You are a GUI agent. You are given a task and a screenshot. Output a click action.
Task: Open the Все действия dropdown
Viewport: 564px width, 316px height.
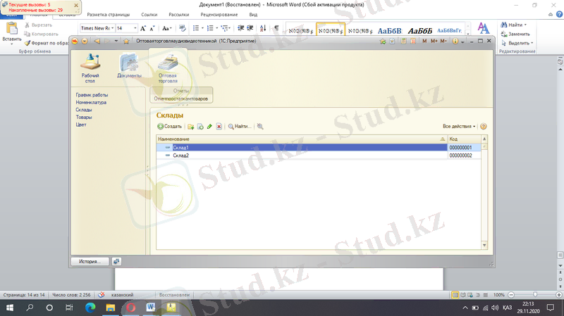[459, 127]
